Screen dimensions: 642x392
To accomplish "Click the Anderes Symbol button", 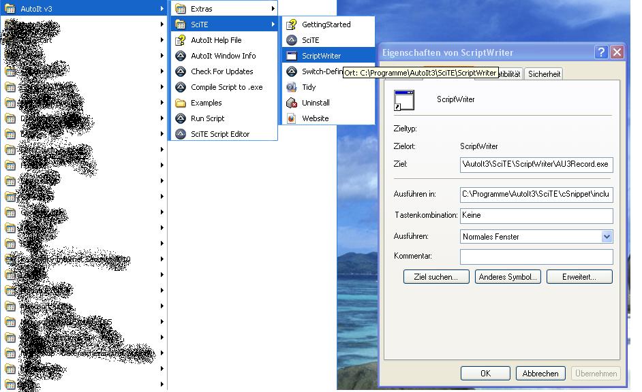I will [508, 277].
